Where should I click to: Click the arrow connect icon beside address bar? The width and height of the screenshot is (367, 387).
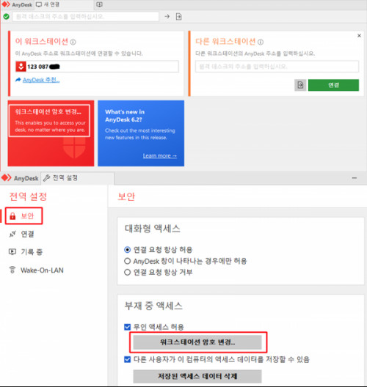pos(167,16)
